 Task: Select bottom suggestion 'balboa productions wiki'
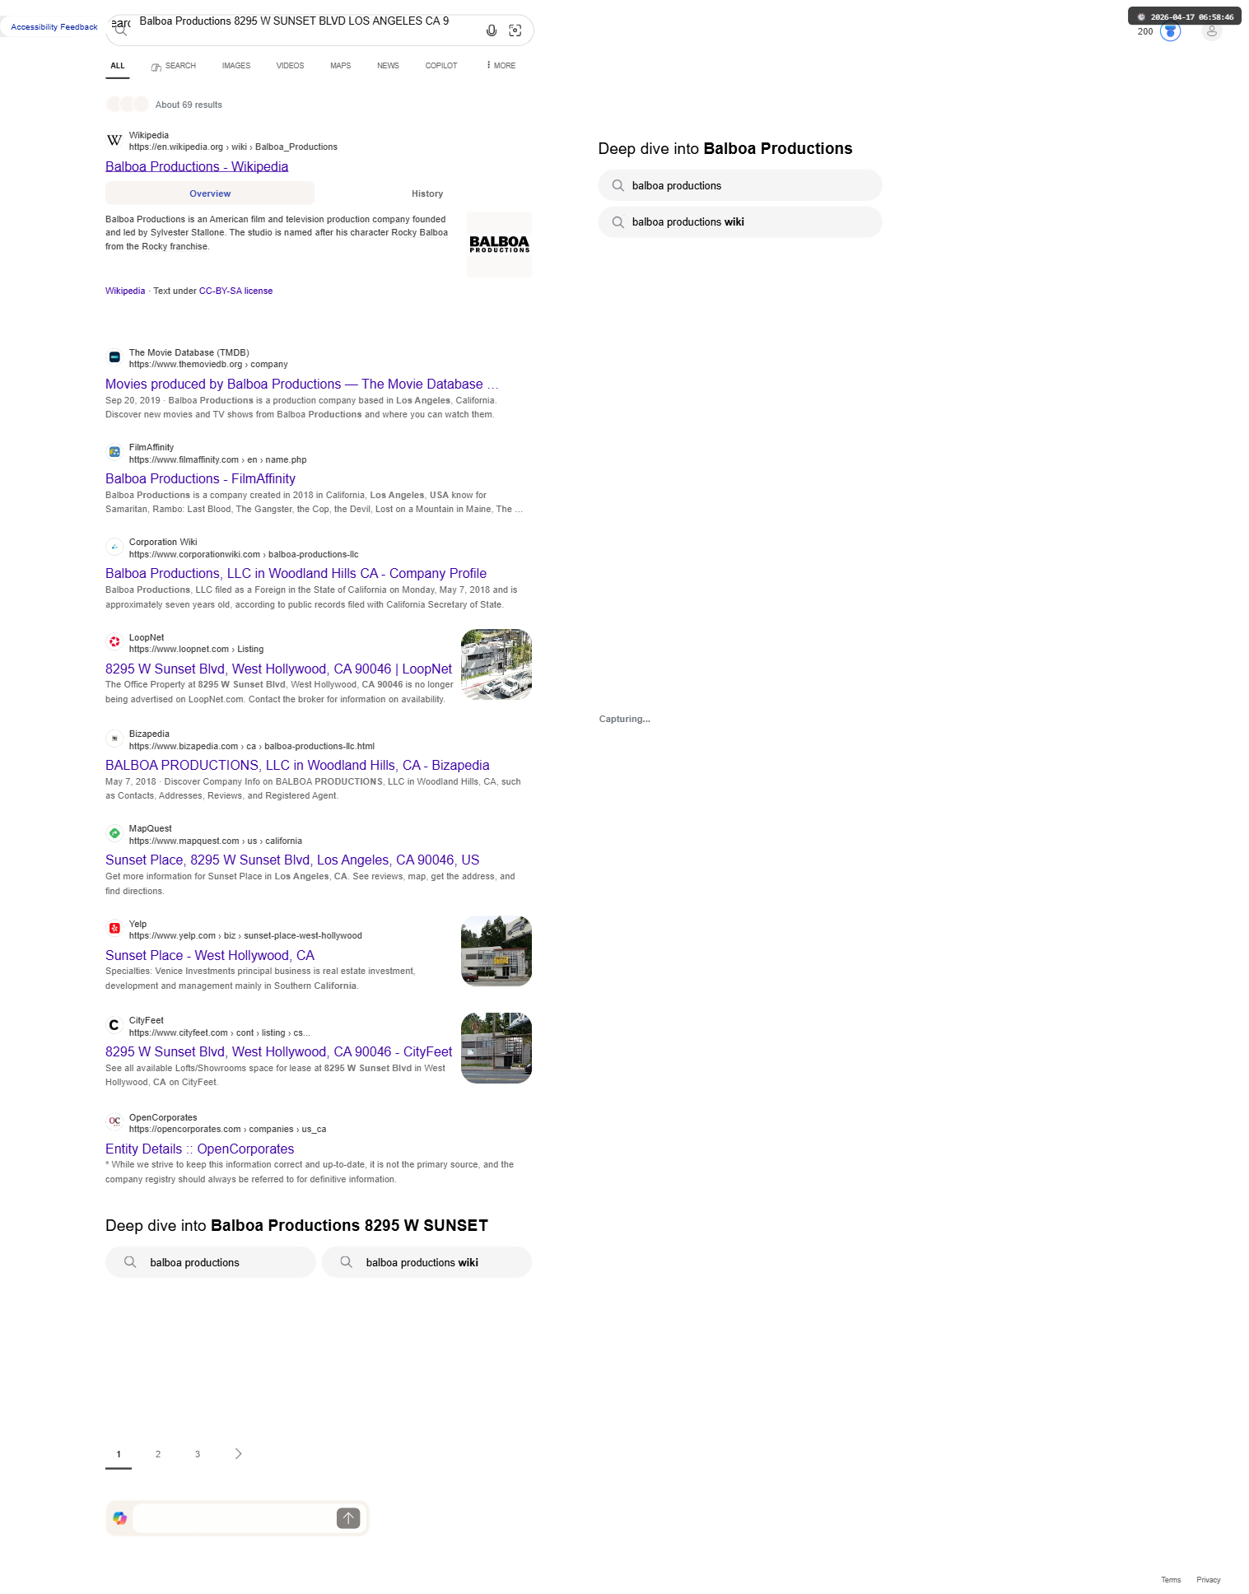tap(426, 1262)
